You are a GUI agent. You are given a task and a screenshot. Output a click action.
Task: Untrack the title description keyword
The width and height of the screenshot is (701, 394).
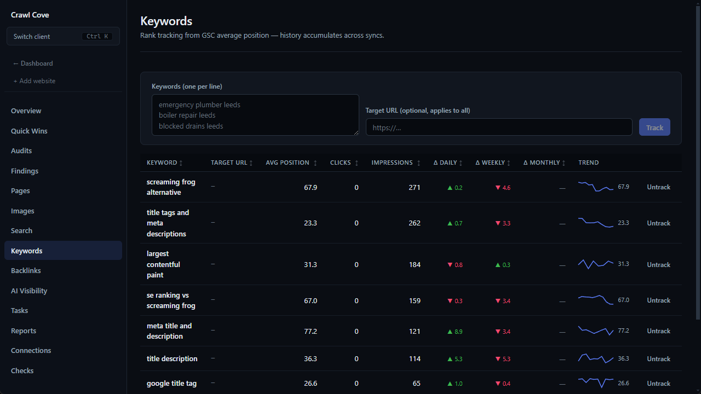(x=658, y=359)
